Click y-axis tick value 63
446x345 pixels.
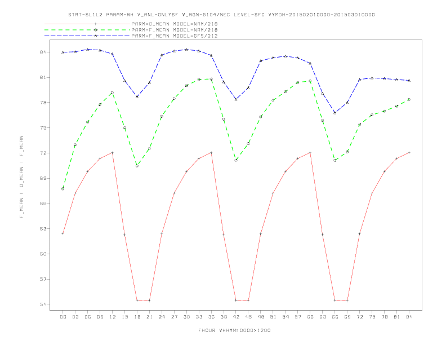pyautogui.click(x=43, y=228)
